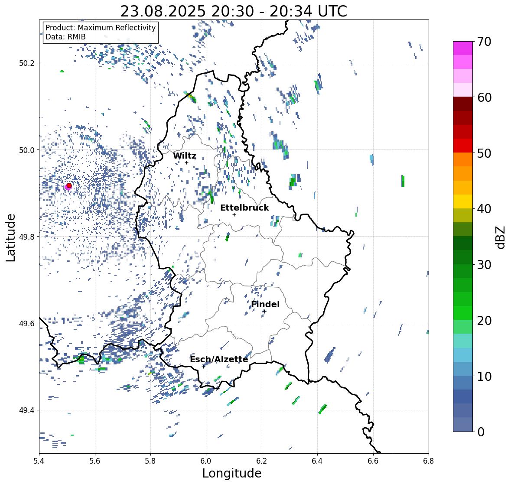Click the longitude 6.8 tick label
Screen dimensions: 511x484
429,461
